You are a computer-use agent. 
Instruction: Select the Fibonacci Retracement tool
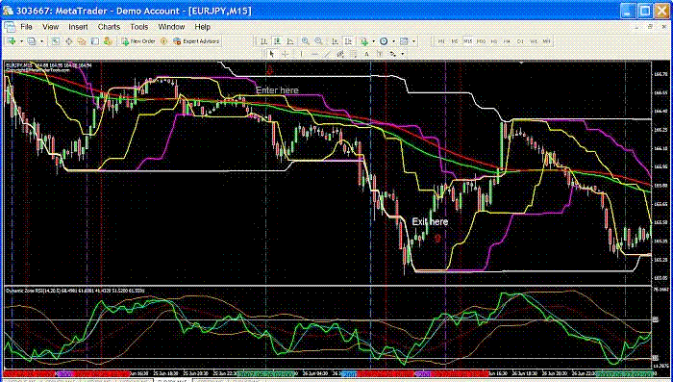[353, 54]
